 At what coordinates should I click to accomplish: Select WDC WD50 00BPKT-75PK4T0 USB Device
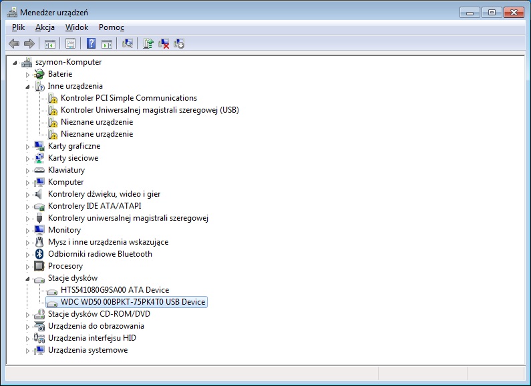[x=133, y=302]
